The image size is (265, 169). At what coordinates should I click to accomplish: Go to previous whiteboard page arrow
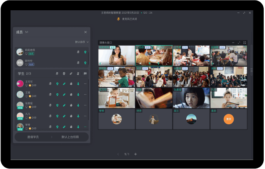[118, 154]
